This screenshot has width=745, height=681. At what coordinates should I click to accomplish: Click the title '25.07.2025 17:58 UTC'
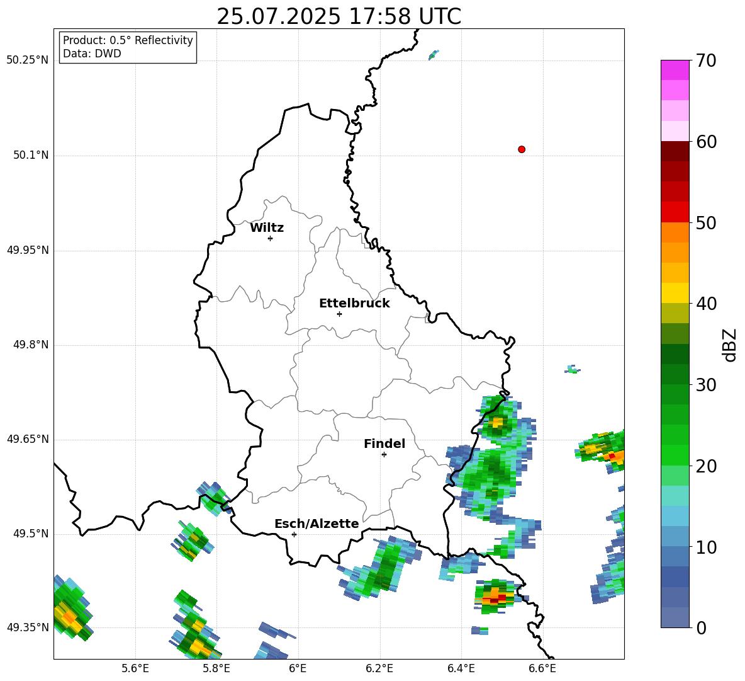[x=339, y=16]
